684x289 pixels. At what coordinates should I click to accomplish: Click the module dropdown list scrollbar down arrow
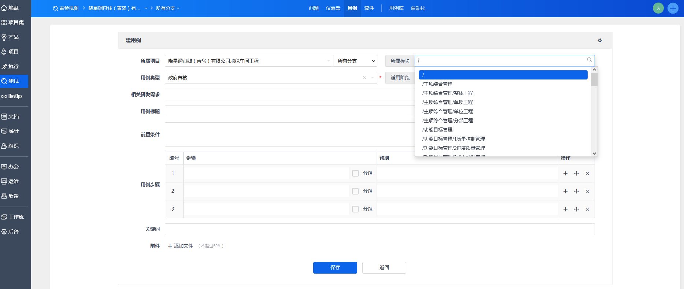click(594, 153)
